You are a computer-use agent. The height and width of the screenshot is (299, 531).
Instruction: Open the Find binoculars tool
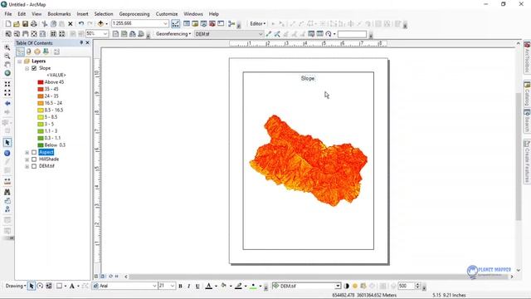click(7, 192)
